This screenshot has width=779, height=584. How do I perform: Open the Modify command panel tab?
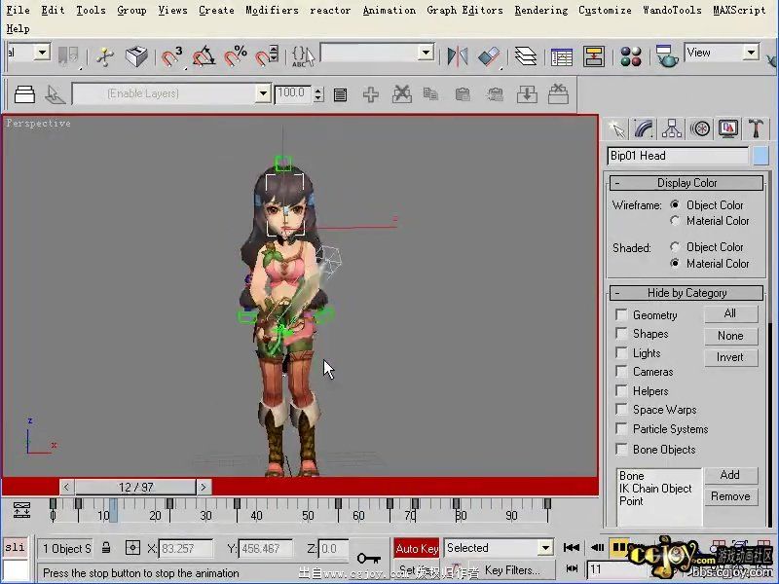coord(644,129)
